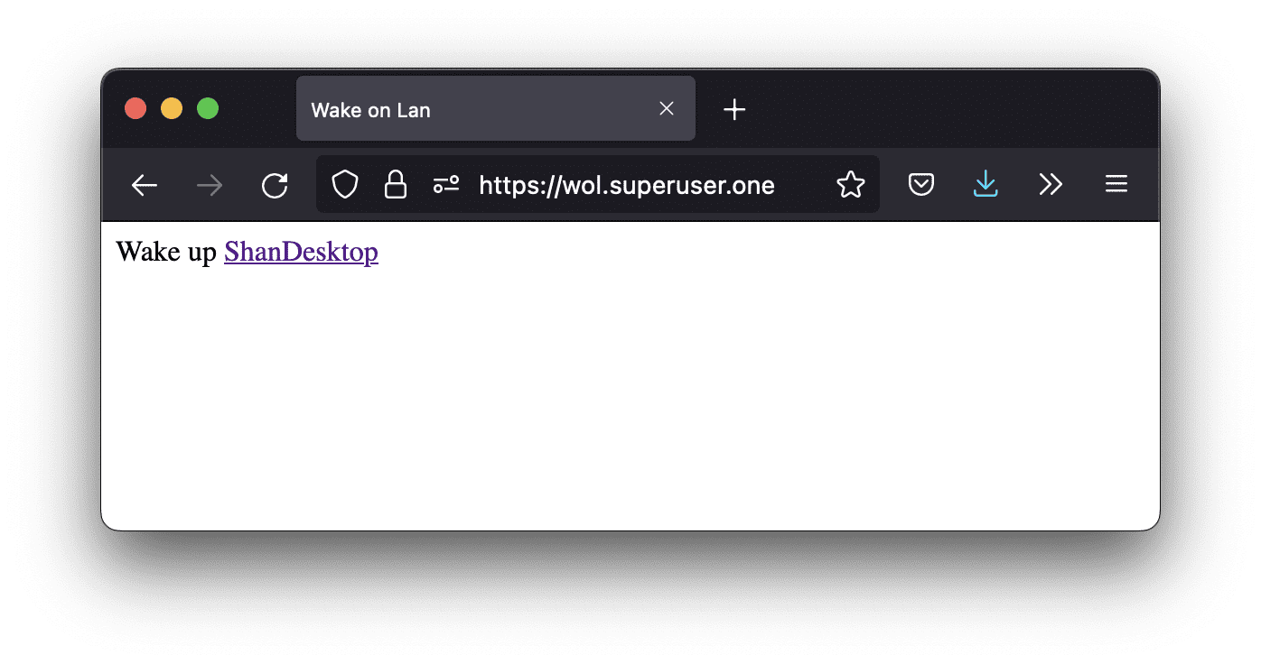Follow the ShanDesktop link

301,252
